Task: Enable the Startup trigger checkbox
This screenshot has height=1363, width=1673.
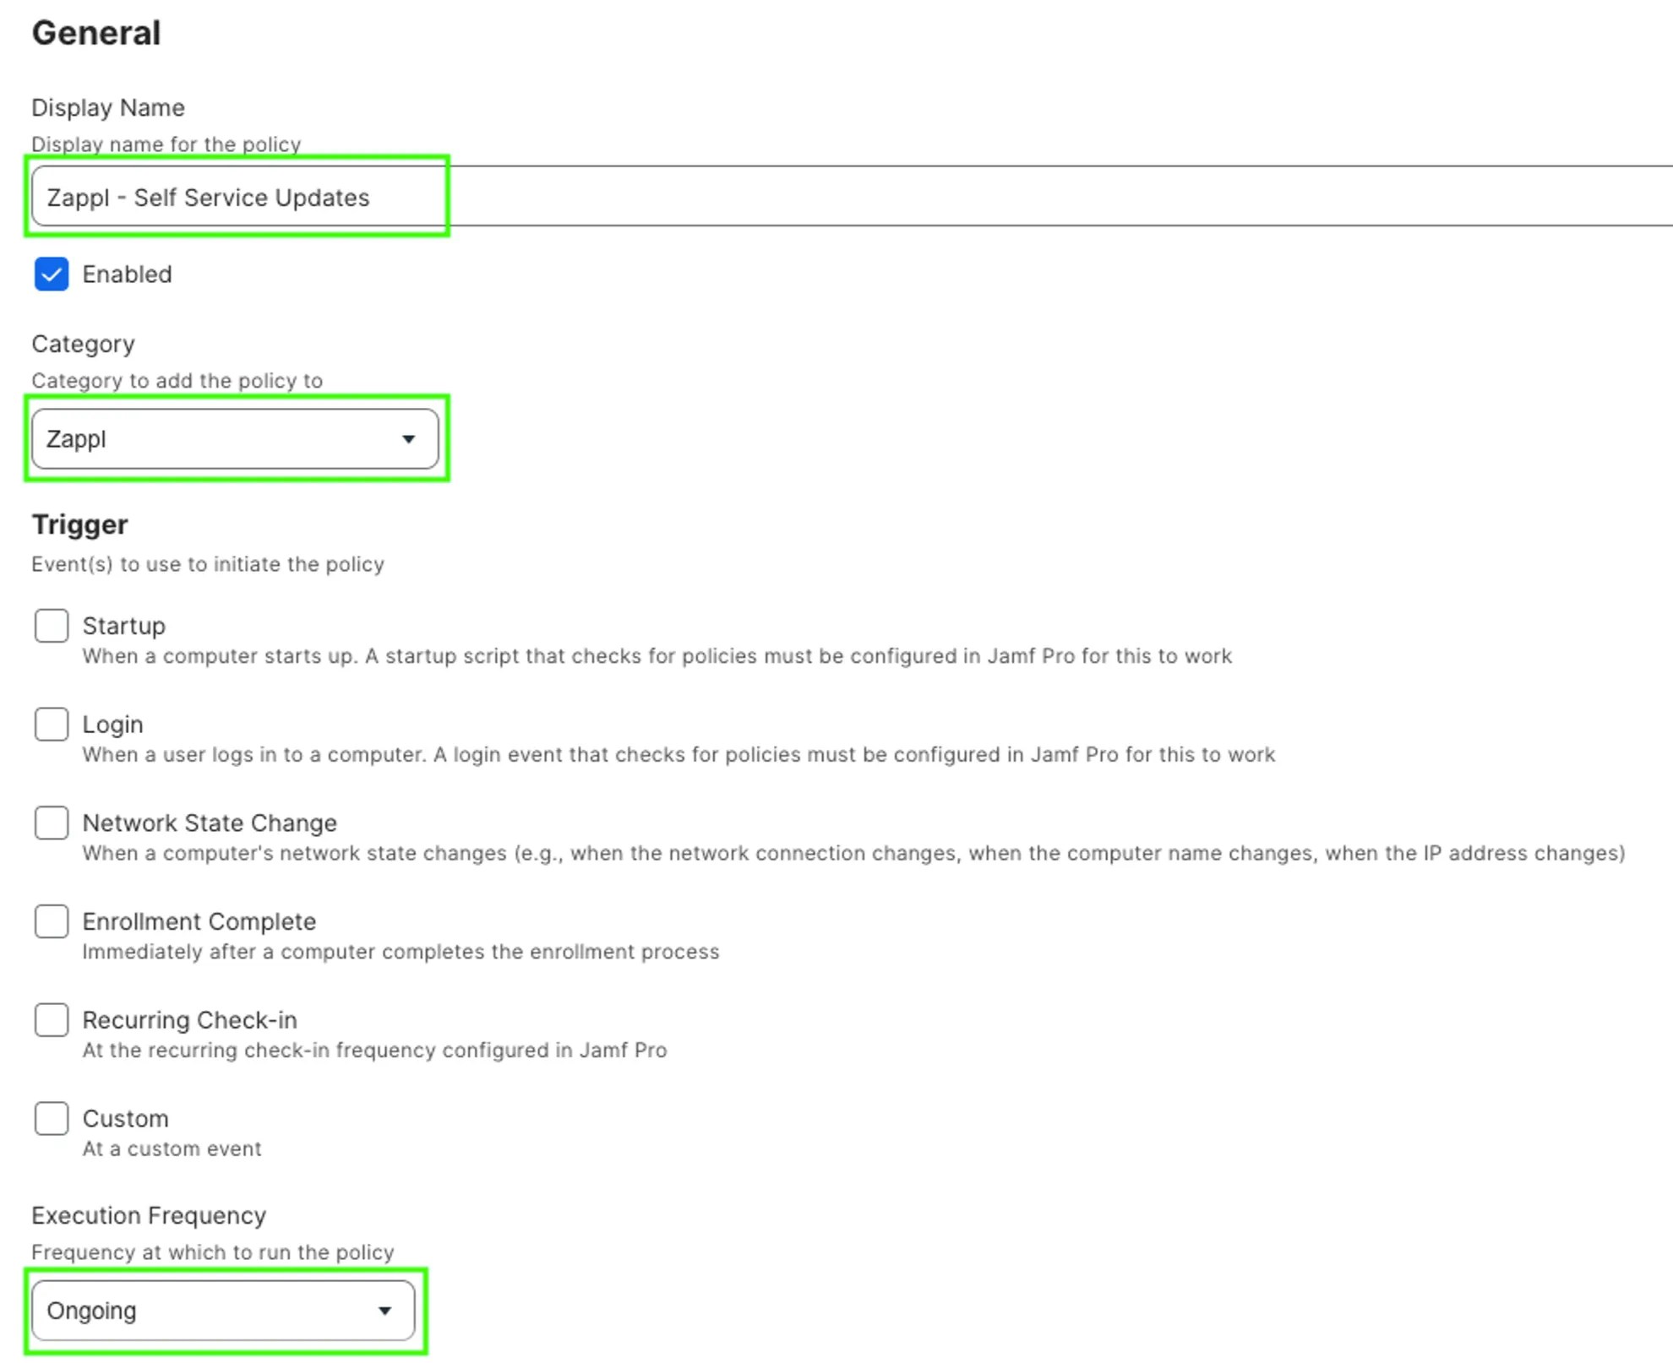Action: click(x=52, y=626)
